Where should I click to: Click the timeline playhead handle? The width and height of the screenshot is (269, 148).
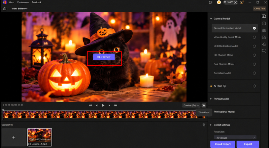[x=3, y=110]
